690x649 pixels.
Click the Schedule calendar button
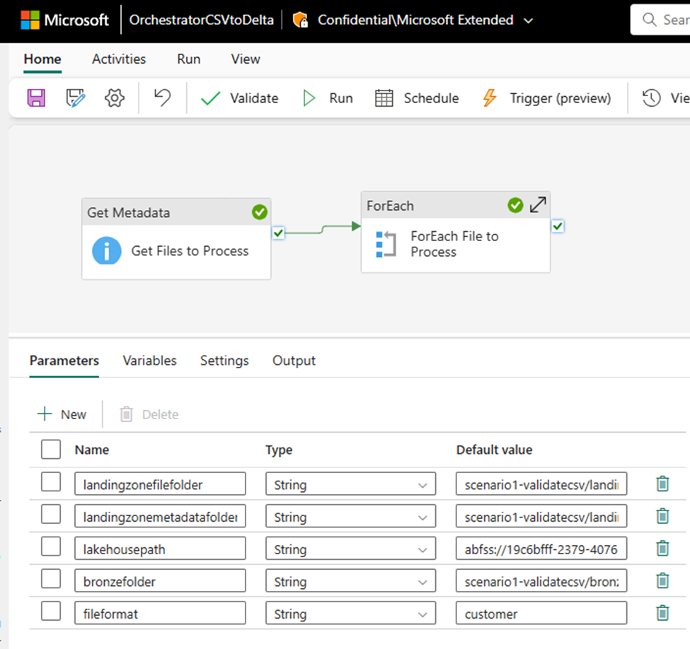tap(417, 98)
